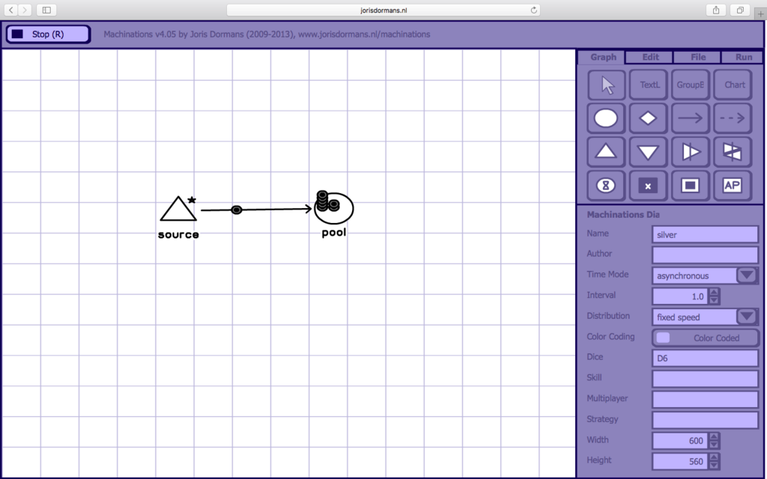Click the Width field showing 600
This screenshot has height=479, width=767.
pyautogui.click(x=680, y=440)
